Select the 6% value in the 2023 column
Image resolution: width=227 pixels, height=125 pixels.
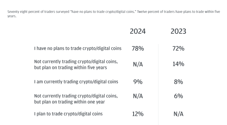click(178, 96)
